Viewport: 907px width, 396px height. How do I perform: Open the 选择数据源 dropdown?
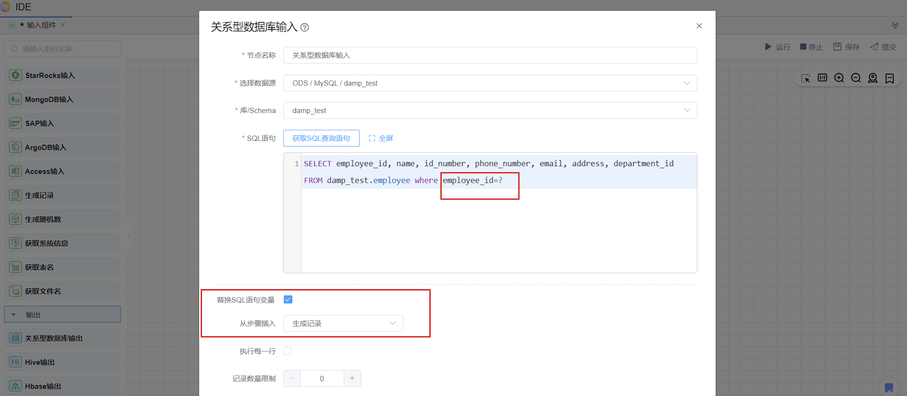tap(489, 83)
